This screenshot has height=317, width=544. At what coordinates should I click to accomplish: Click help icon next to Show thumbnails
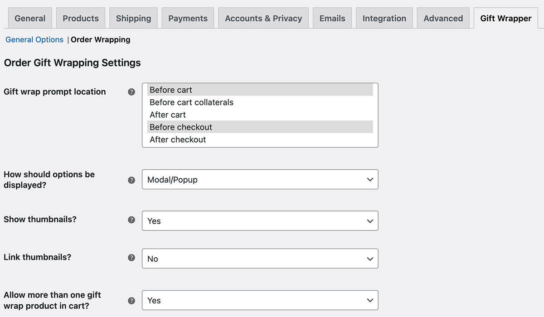coord(131,220)
